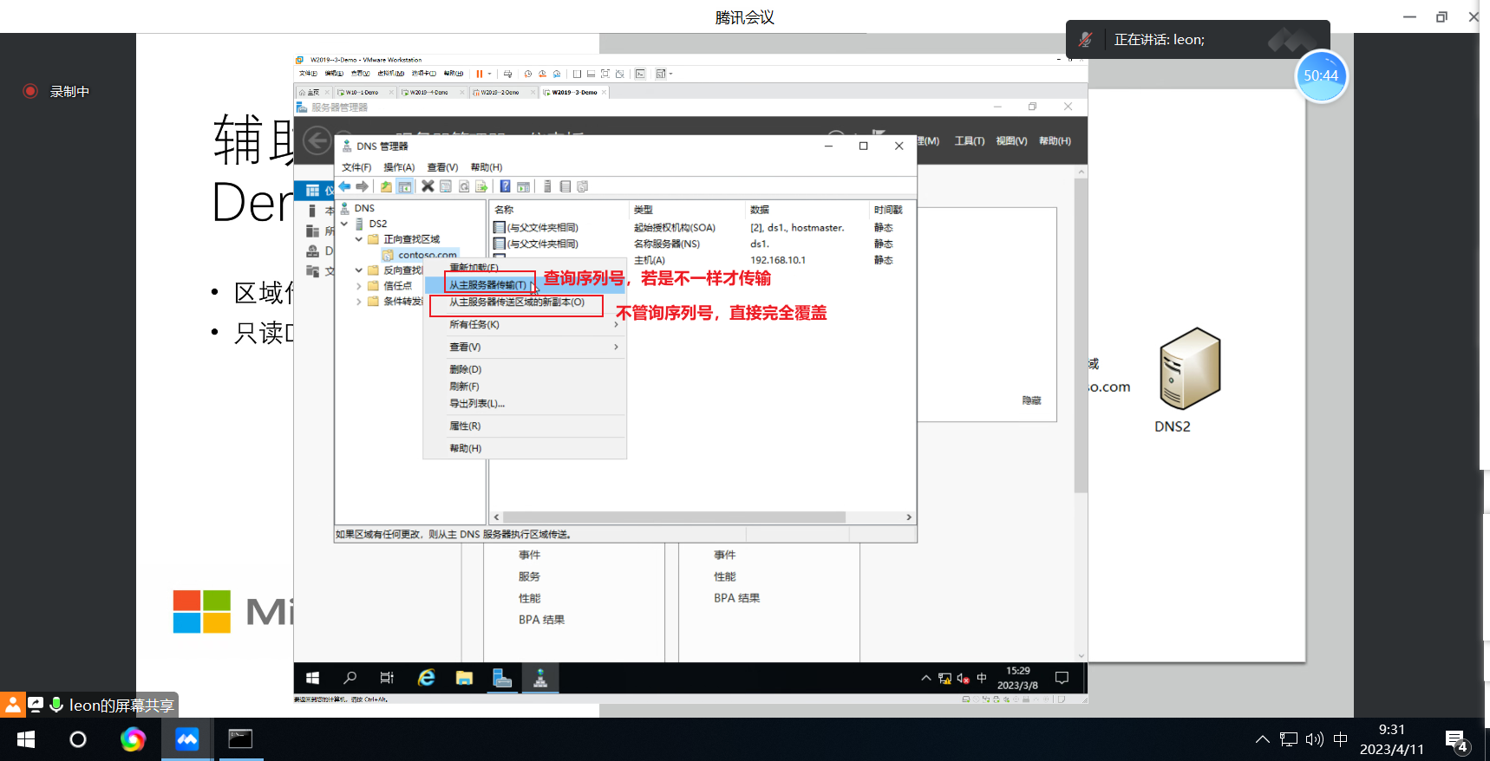Click the 隐藏 link in server manager
Image resolution: width=1490 pixels, height=761 pixels.
tap(1031, 400)
